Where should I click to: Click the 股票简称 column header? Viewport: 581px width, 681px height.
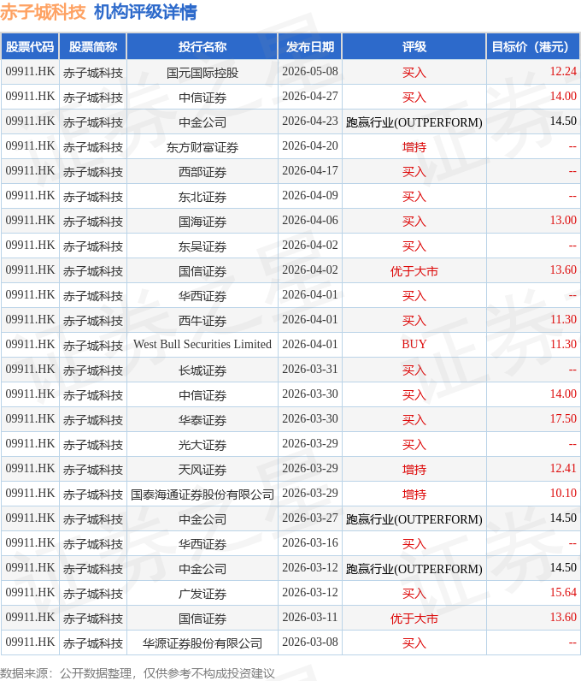(x=93, y=46)
